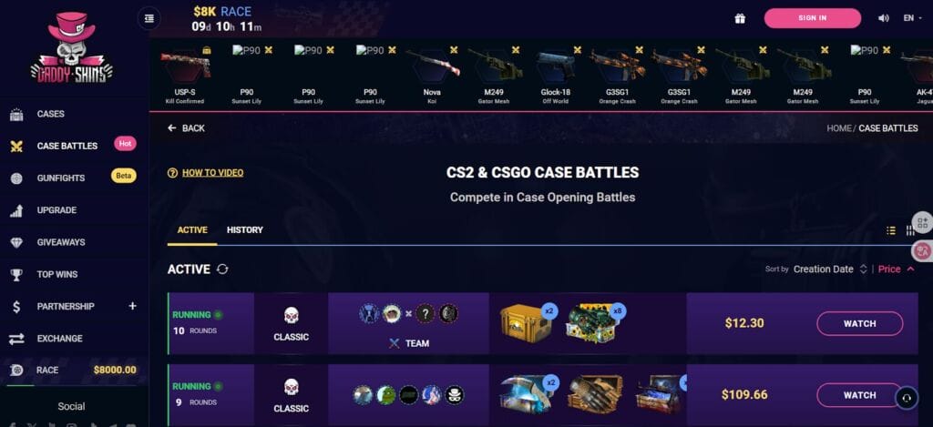The height and width of the screenshot is (427, 933).
Task: Select the ACTIVE tab
Action: (x=192, y=229)
